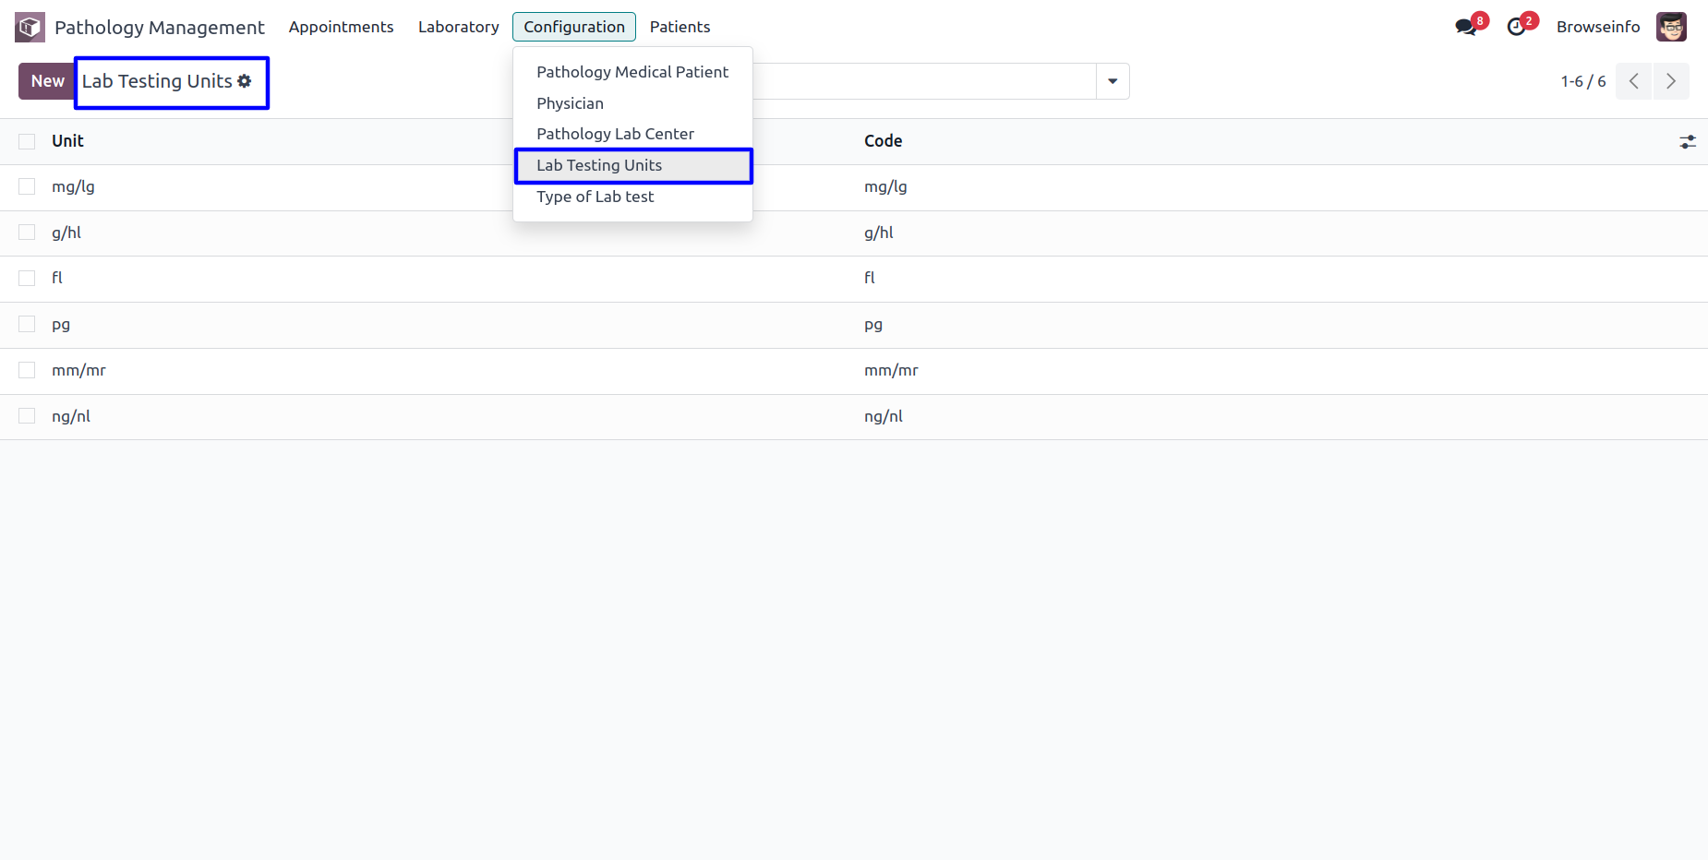Tick the checkbox for mg/lg row

click(27, 186)
